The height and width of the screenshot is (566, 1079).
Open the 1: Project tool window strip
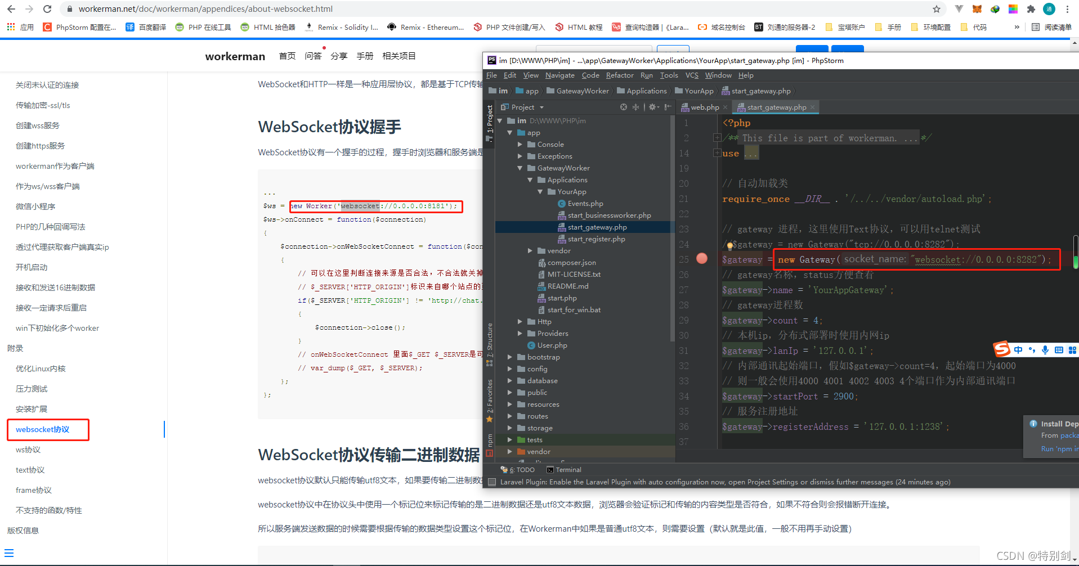490,123
